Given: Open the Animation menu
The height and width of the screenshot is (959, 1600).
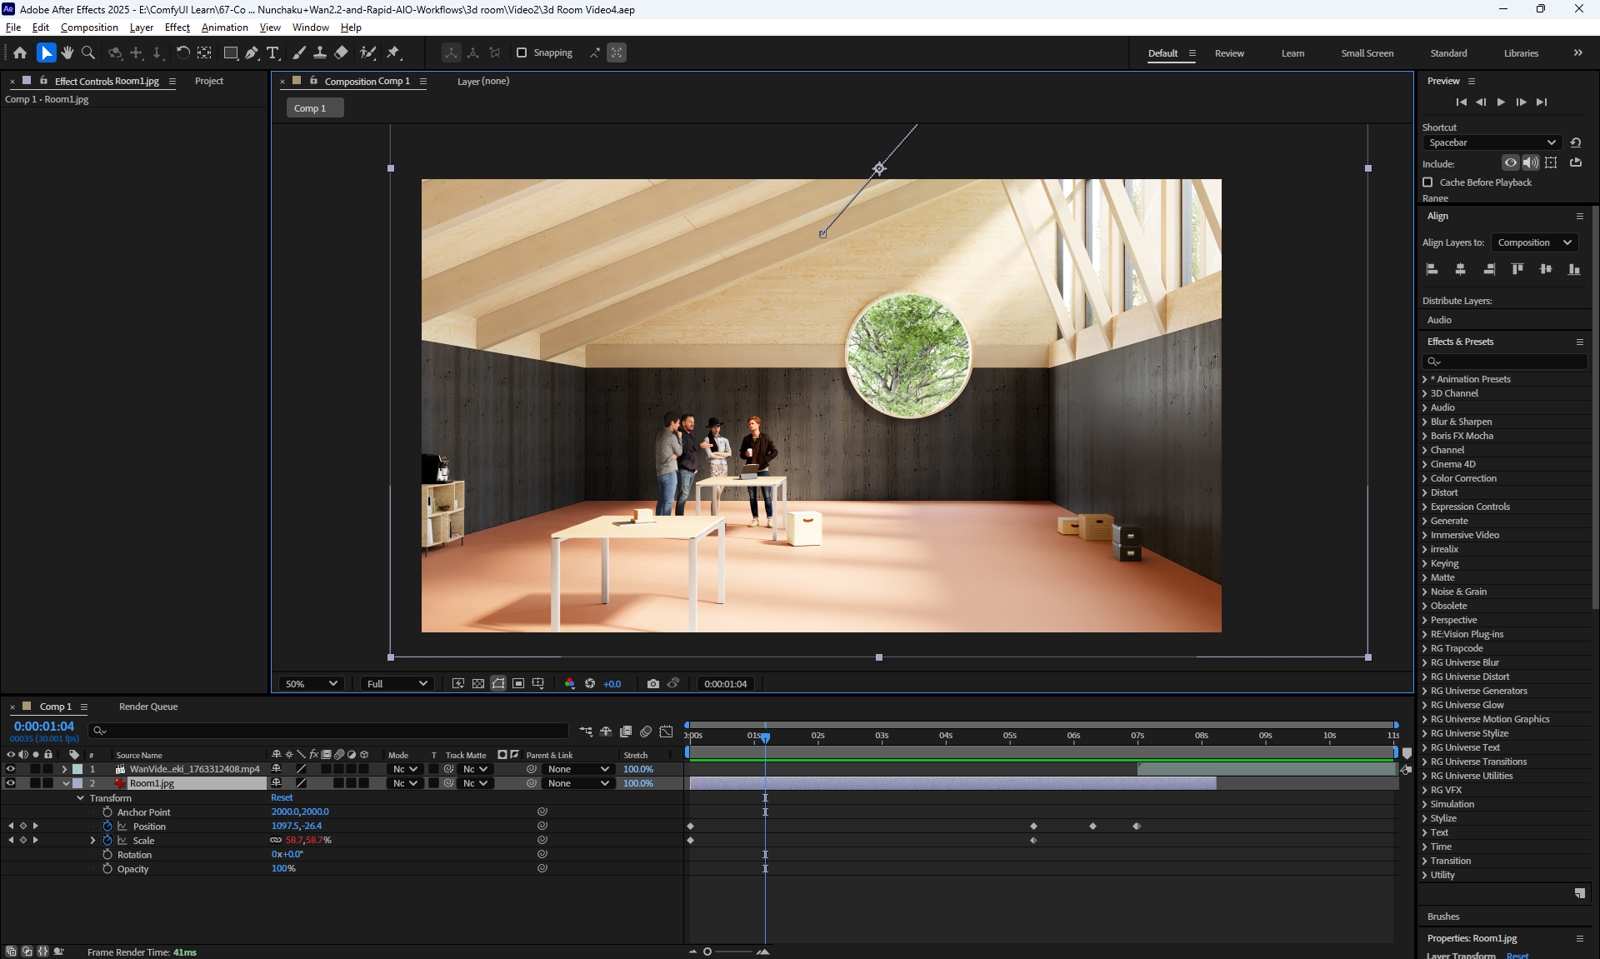Looking at the screenshot, I should pos(224,27).
